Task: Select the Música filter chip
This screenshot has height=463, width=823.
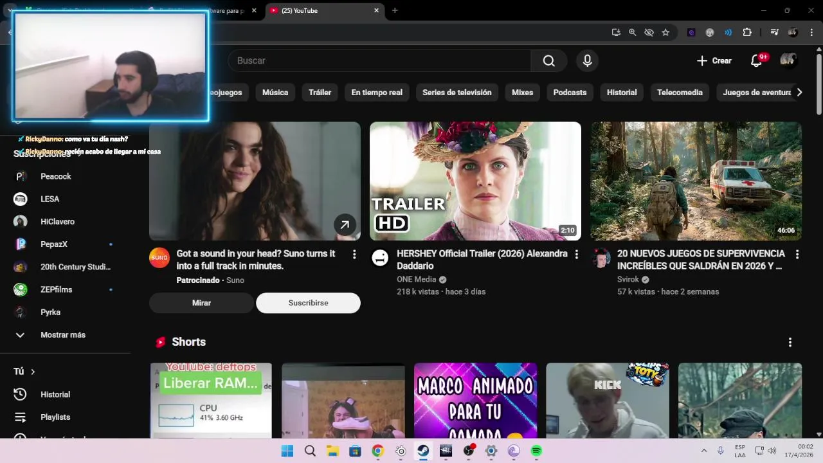Action: pos(275,93)
